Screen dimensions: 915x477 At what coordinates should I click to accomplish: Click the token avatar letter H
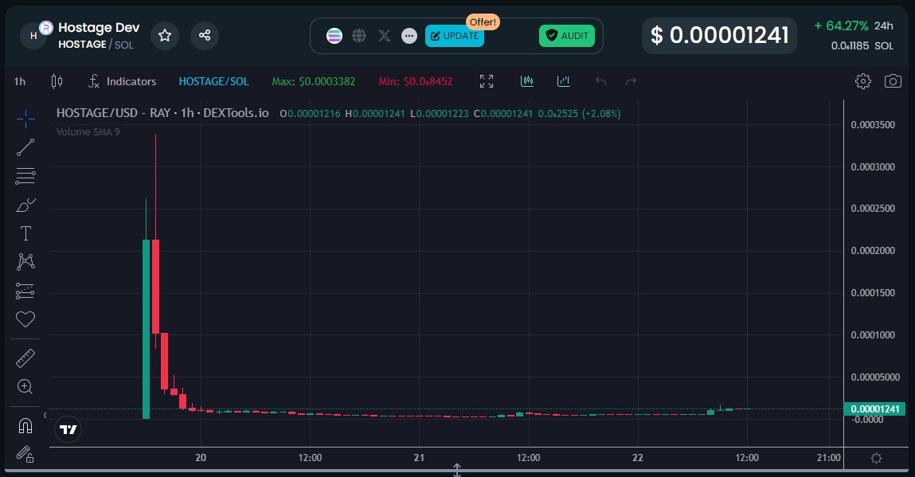click(x=33, y=36)
